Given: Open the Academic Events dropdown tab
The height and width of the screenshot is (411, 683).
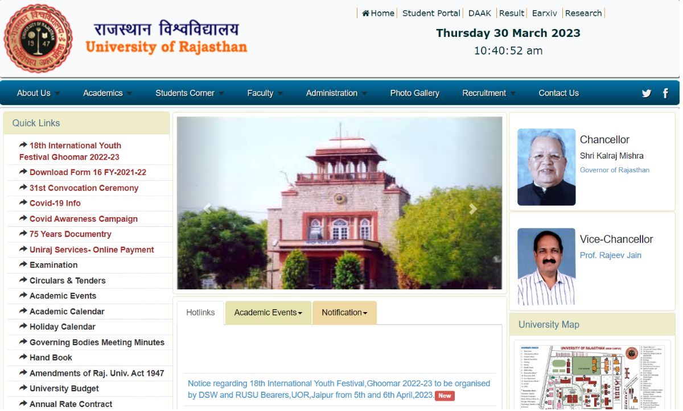Looking at the screenshot, I should [268, 313].
